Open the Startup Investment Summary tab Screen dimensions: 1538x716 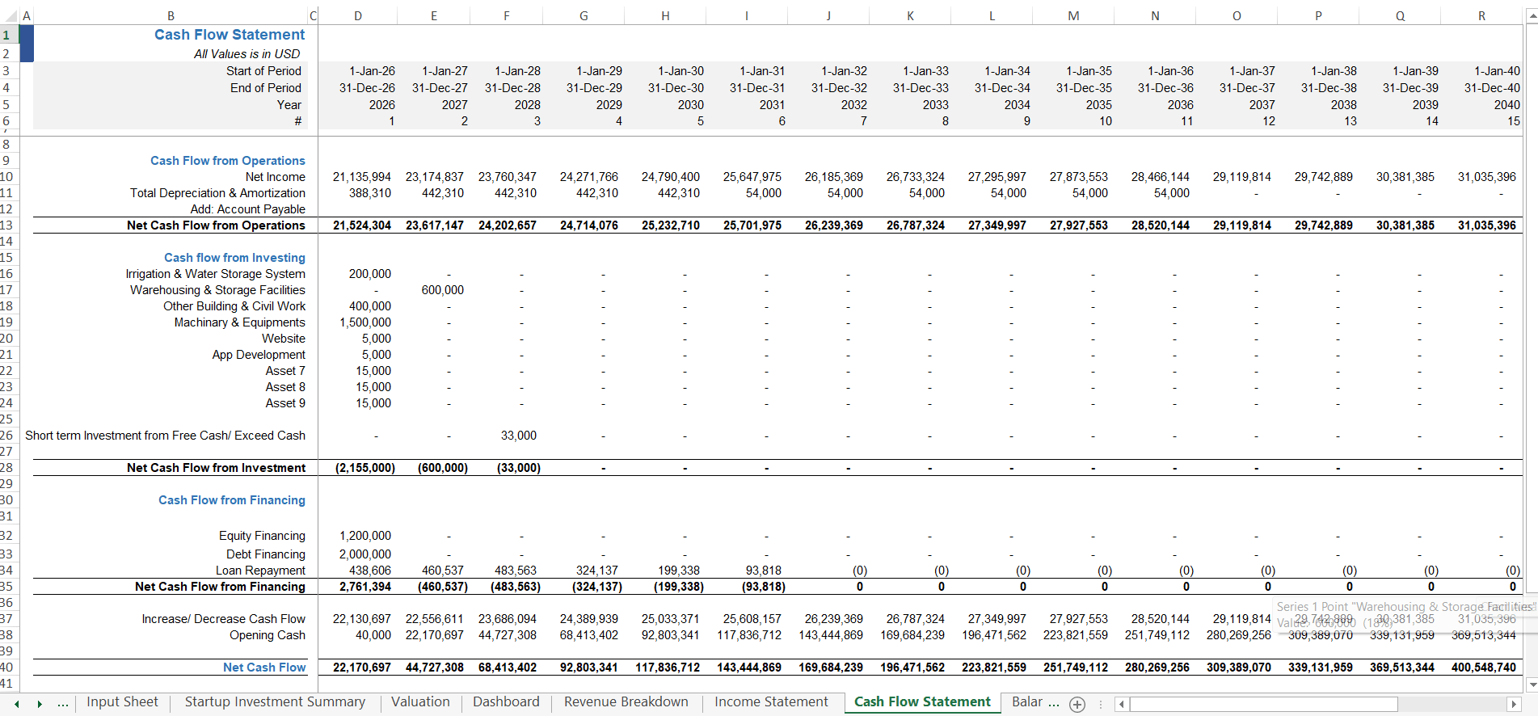click(x=275, y=702)
